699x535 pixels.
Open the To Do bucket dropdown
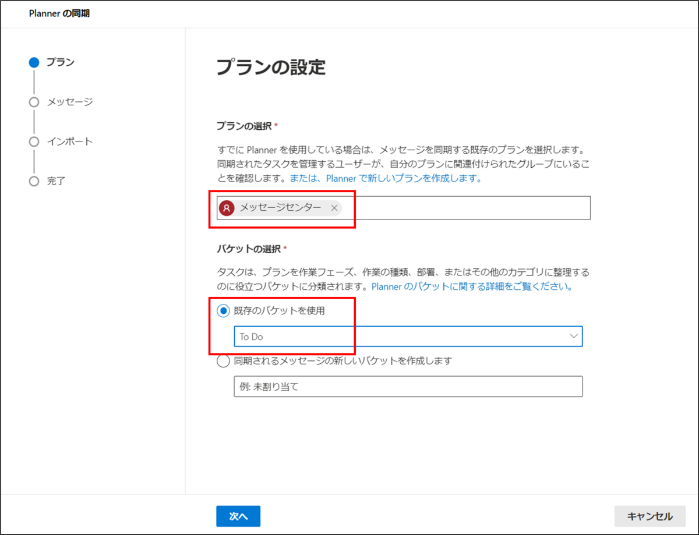(408, 336)
